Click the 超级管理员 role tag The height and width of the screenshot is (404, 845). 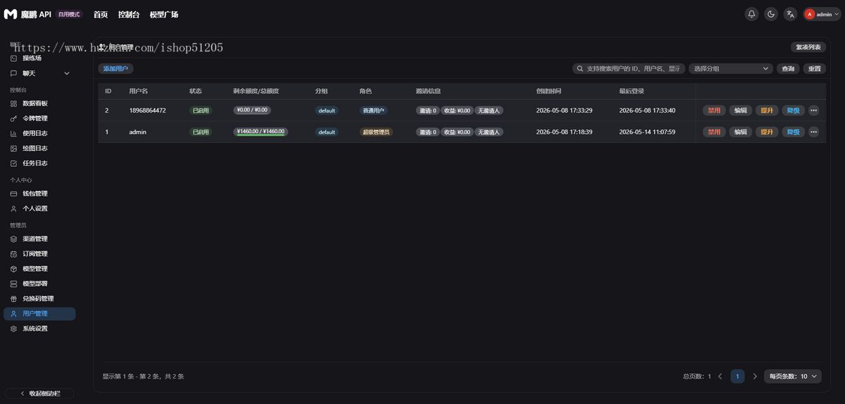[376, 132]
